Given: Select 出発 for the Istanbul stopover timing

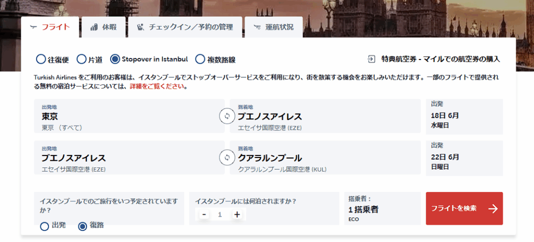Looking at the screenshot, I should point(45,226).
